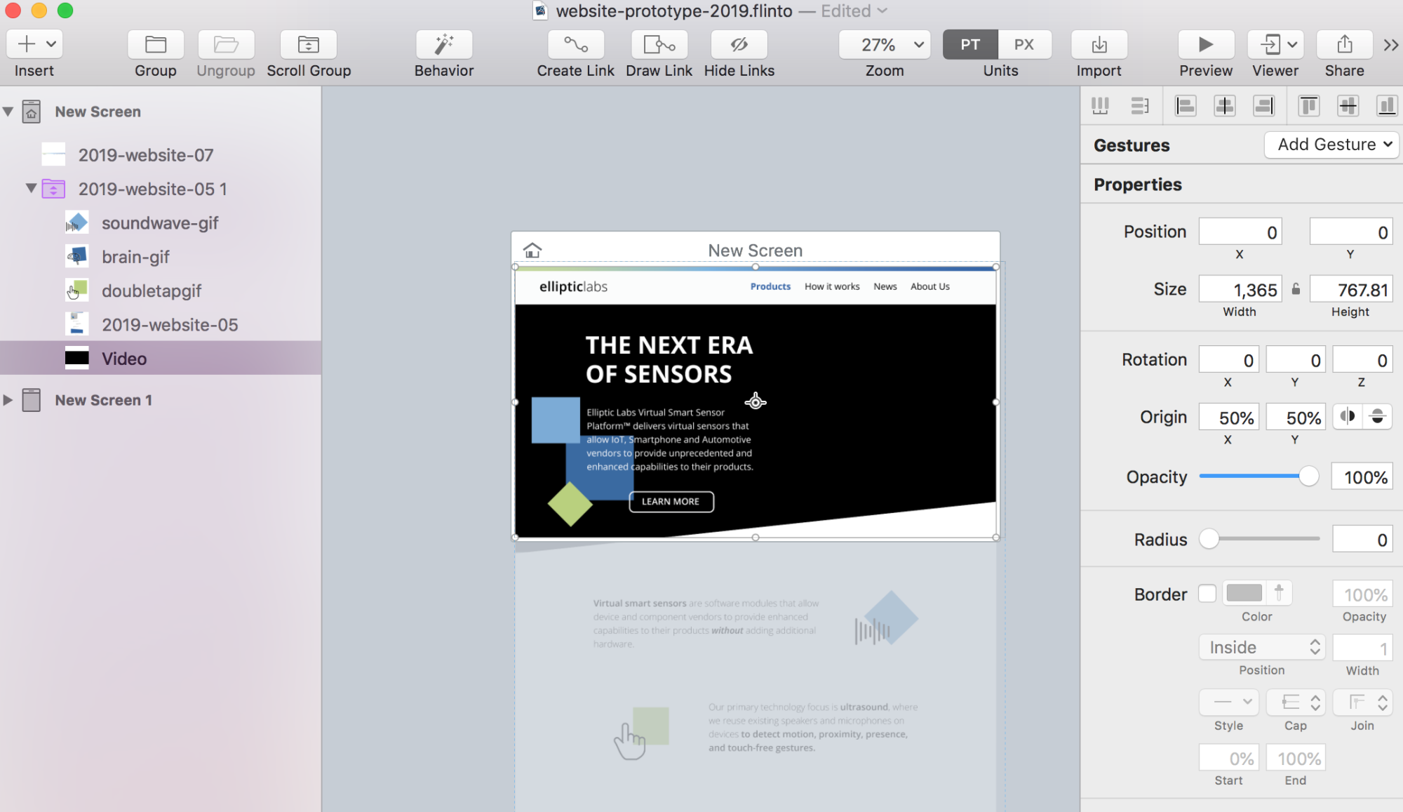Pick border color with eyedropper
The height and width of the screenshot is (812, 1403).
tap(1279, 593)
